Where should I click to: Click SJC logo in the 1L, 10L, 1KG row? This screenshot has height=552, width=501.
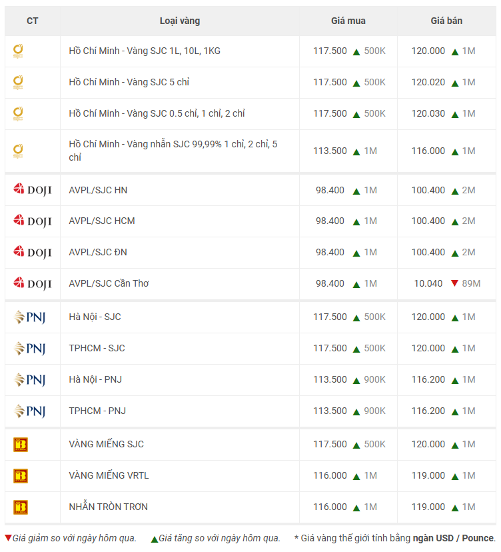coord(18,51)
